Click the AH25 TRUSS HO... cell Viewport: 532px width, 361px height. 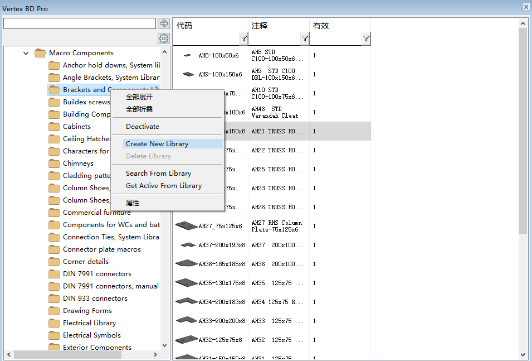tap(277, 169)
